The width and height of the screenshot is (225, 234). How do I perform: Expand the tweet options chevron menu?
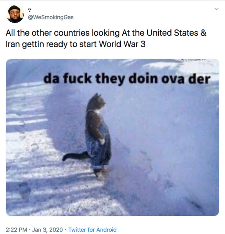point(216,9)
